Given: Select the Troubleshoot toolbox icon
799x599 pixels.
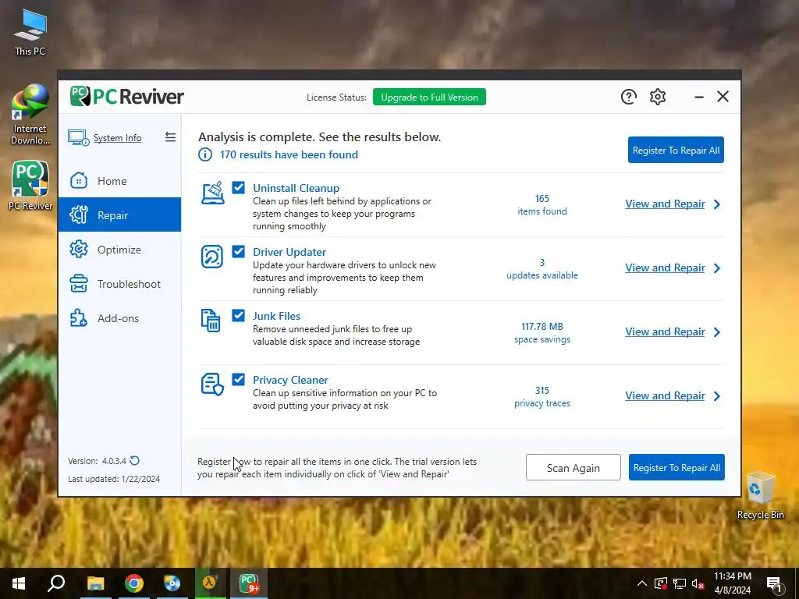Looking at the screenshot, I should click(79, 283).
